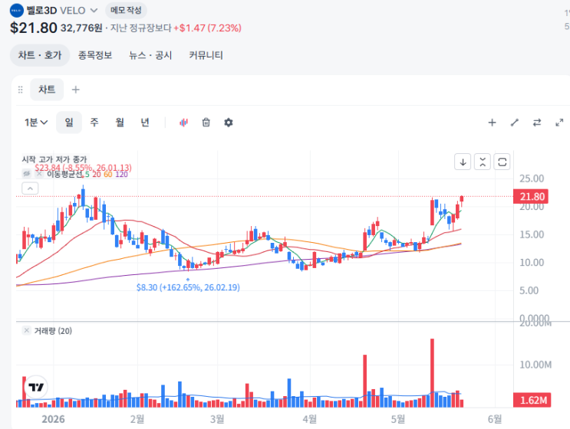Expand chart to fullscreen icon
The height and width of the screenshot is (429, 570).
559,123
